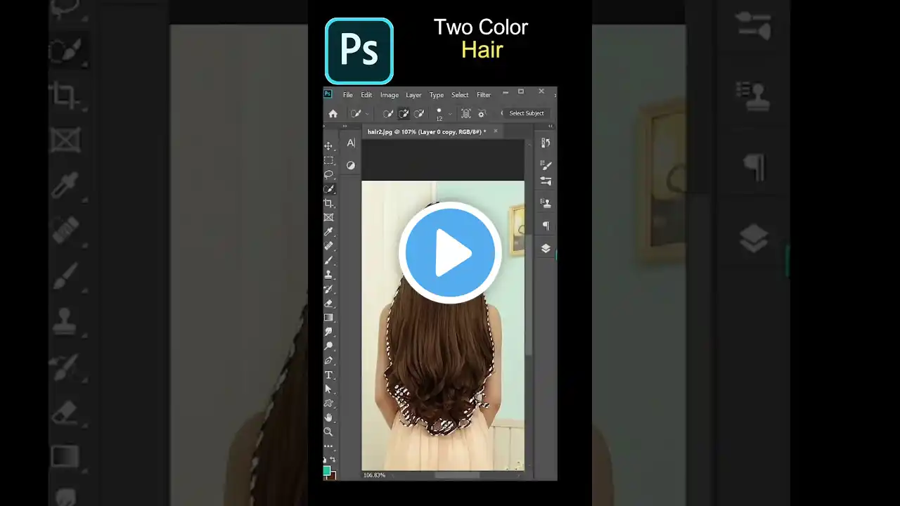The height and width of the screenshot is (506, 900).
Task: Open the History panel icon
Action: click(546, 143)
